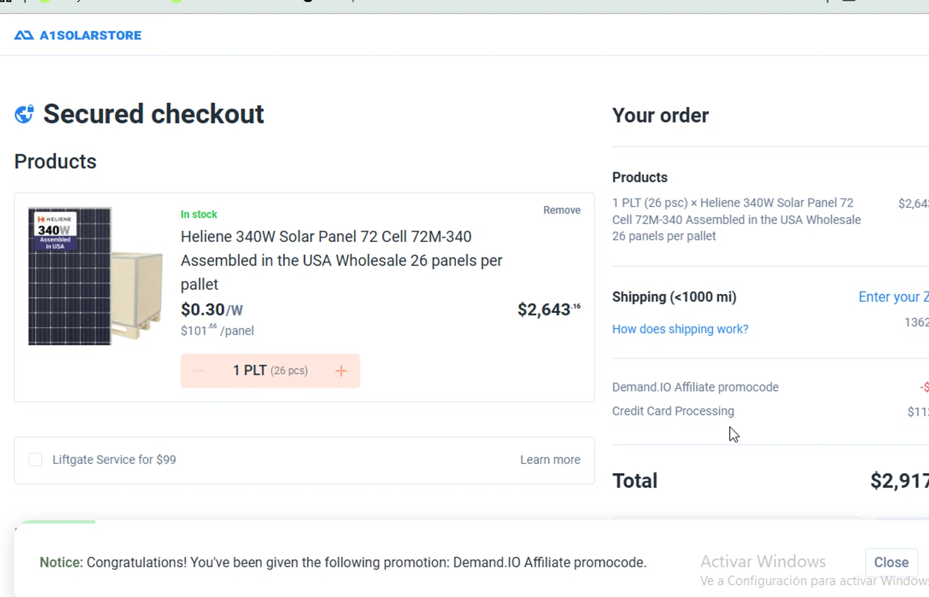Click the Enter your ZIP link
Viewport: 929px width, 597px height.
click(x=893, y=297)
